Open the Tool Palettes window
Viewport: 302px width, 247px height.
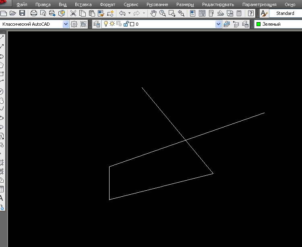tap(211, 13)
